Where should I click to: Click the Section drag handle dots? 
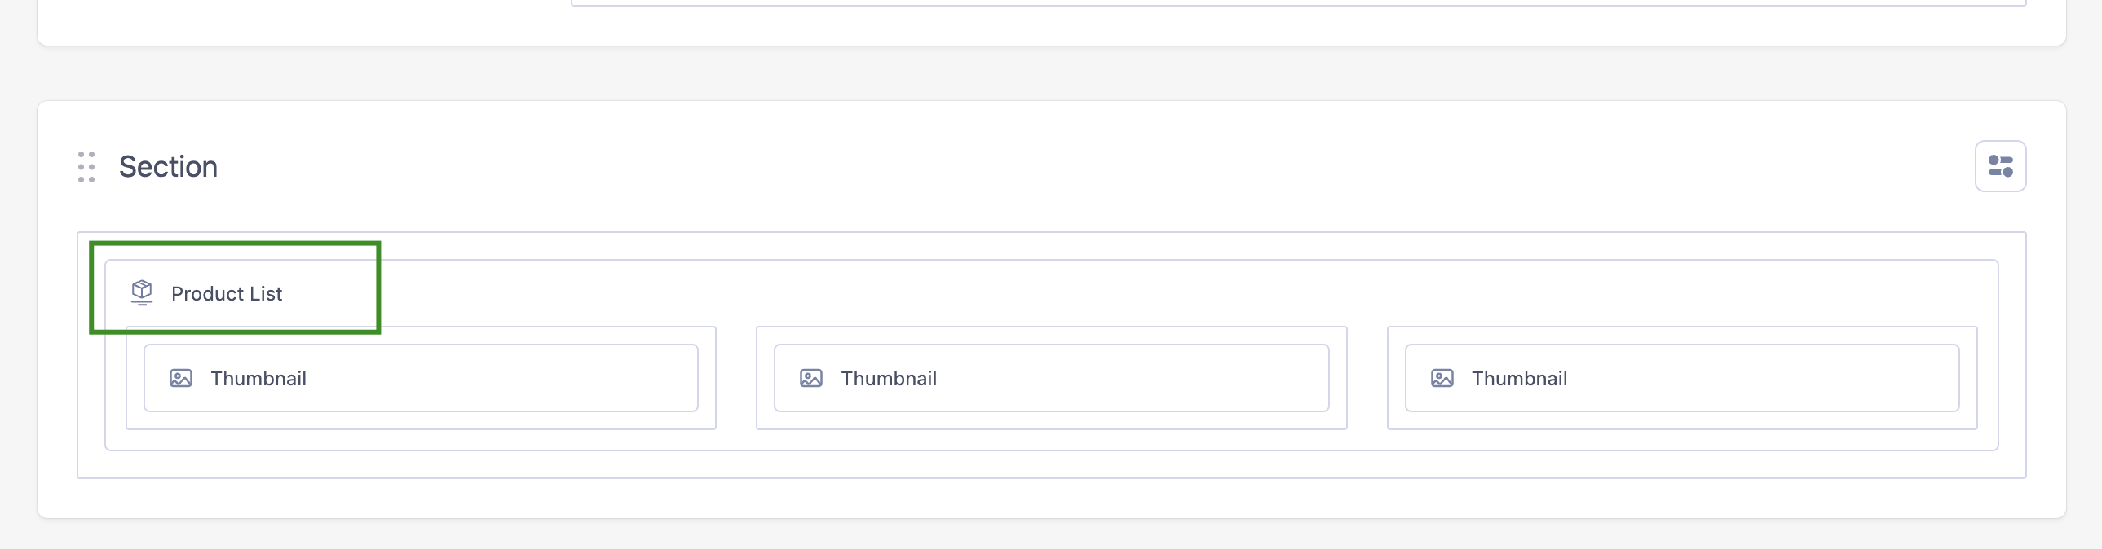click(x=86, y=166)
